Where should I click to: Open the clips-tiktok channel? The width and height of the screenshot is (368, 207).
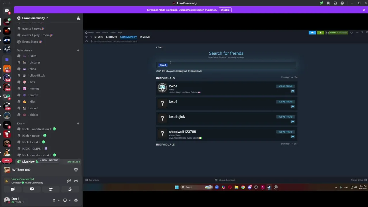point(37,76)
